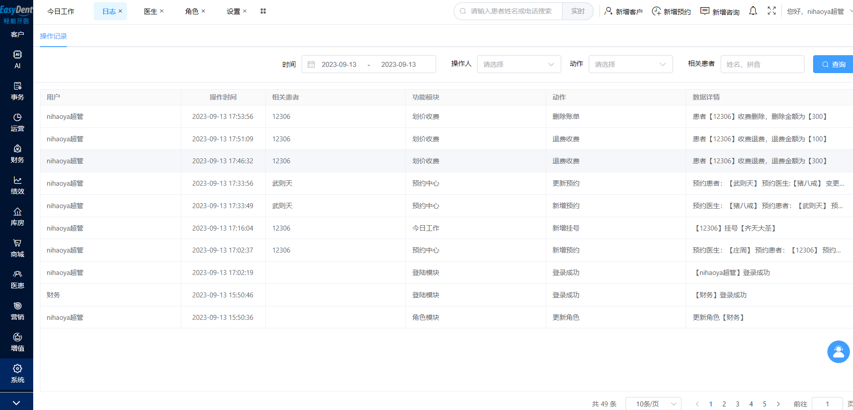Image resolution: width=853 pixels, height=410 pixels.
Task: Click 新增预约 add appointment button
Action: [671, 11]
